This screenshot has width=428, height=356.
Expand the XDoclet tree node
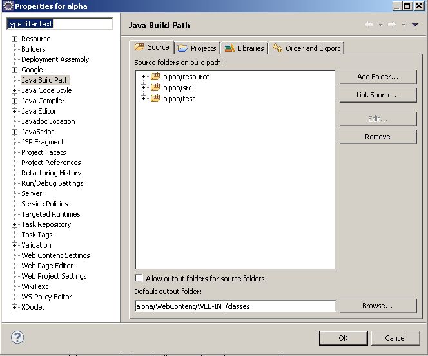pos(14,307)
